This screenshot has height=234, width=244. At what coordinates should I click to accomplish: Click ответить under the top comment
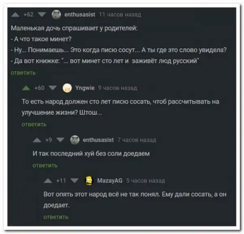coord(23,73)
